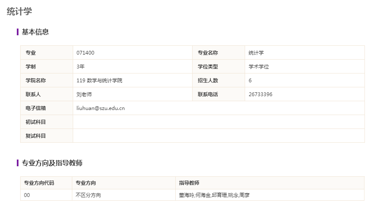
Task: Click the 专业方向 column header
Action: [x=124, y=183]
